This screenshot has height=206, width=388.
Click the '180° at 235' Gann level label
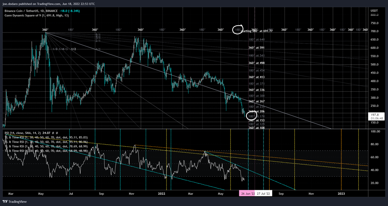click(x=257, y=107)
